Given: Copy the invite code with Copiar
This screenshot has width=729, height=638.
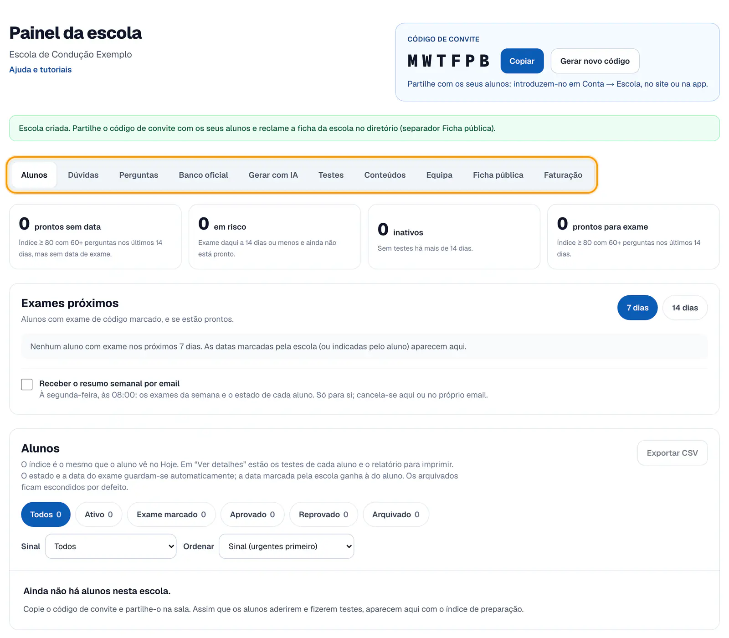Looking at the screenshot, I should 522,61.
